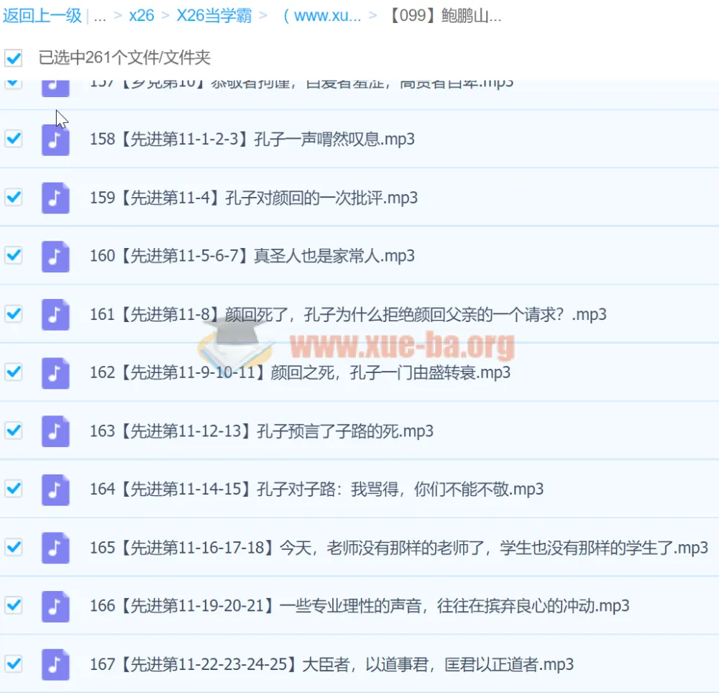Click 返回上一级 to go back
The width and height of the screenshot is (719, 693).
point(42,17)
